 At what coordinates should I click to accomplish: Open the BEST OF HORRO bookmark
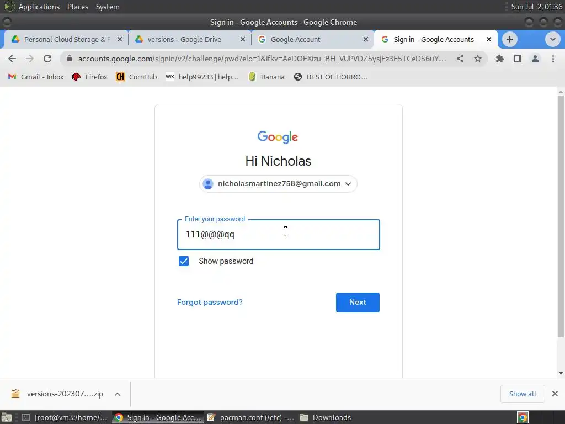pos(331,77)
